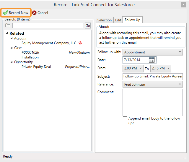The image size is (189, 162).
Task: Open the From time 2:00 PM dropdown
Action: [133, 68]
